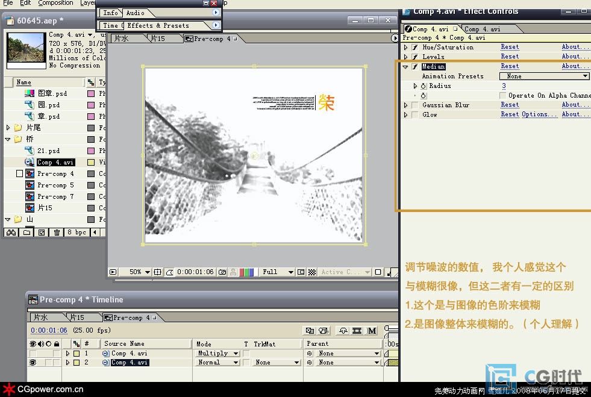Viewport: 591px width, 397px height.
Task: Expand layer 1 properties triangle
Action: pyautogui.click(x=68, y=353)
